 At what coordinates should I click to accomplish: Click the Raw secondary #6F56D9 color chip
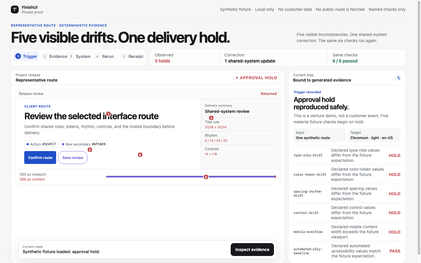[x=84, y=144]
